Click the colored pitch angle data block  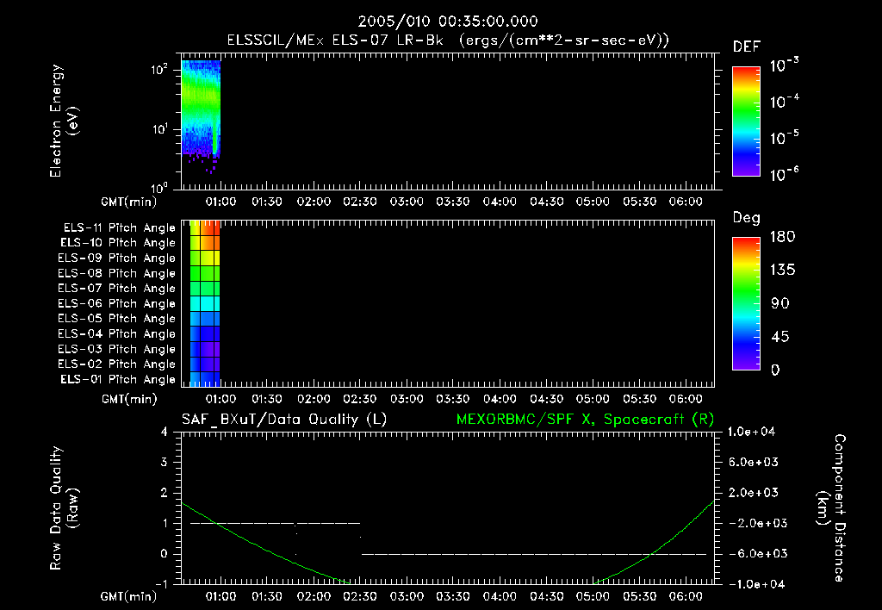[205, 303]
